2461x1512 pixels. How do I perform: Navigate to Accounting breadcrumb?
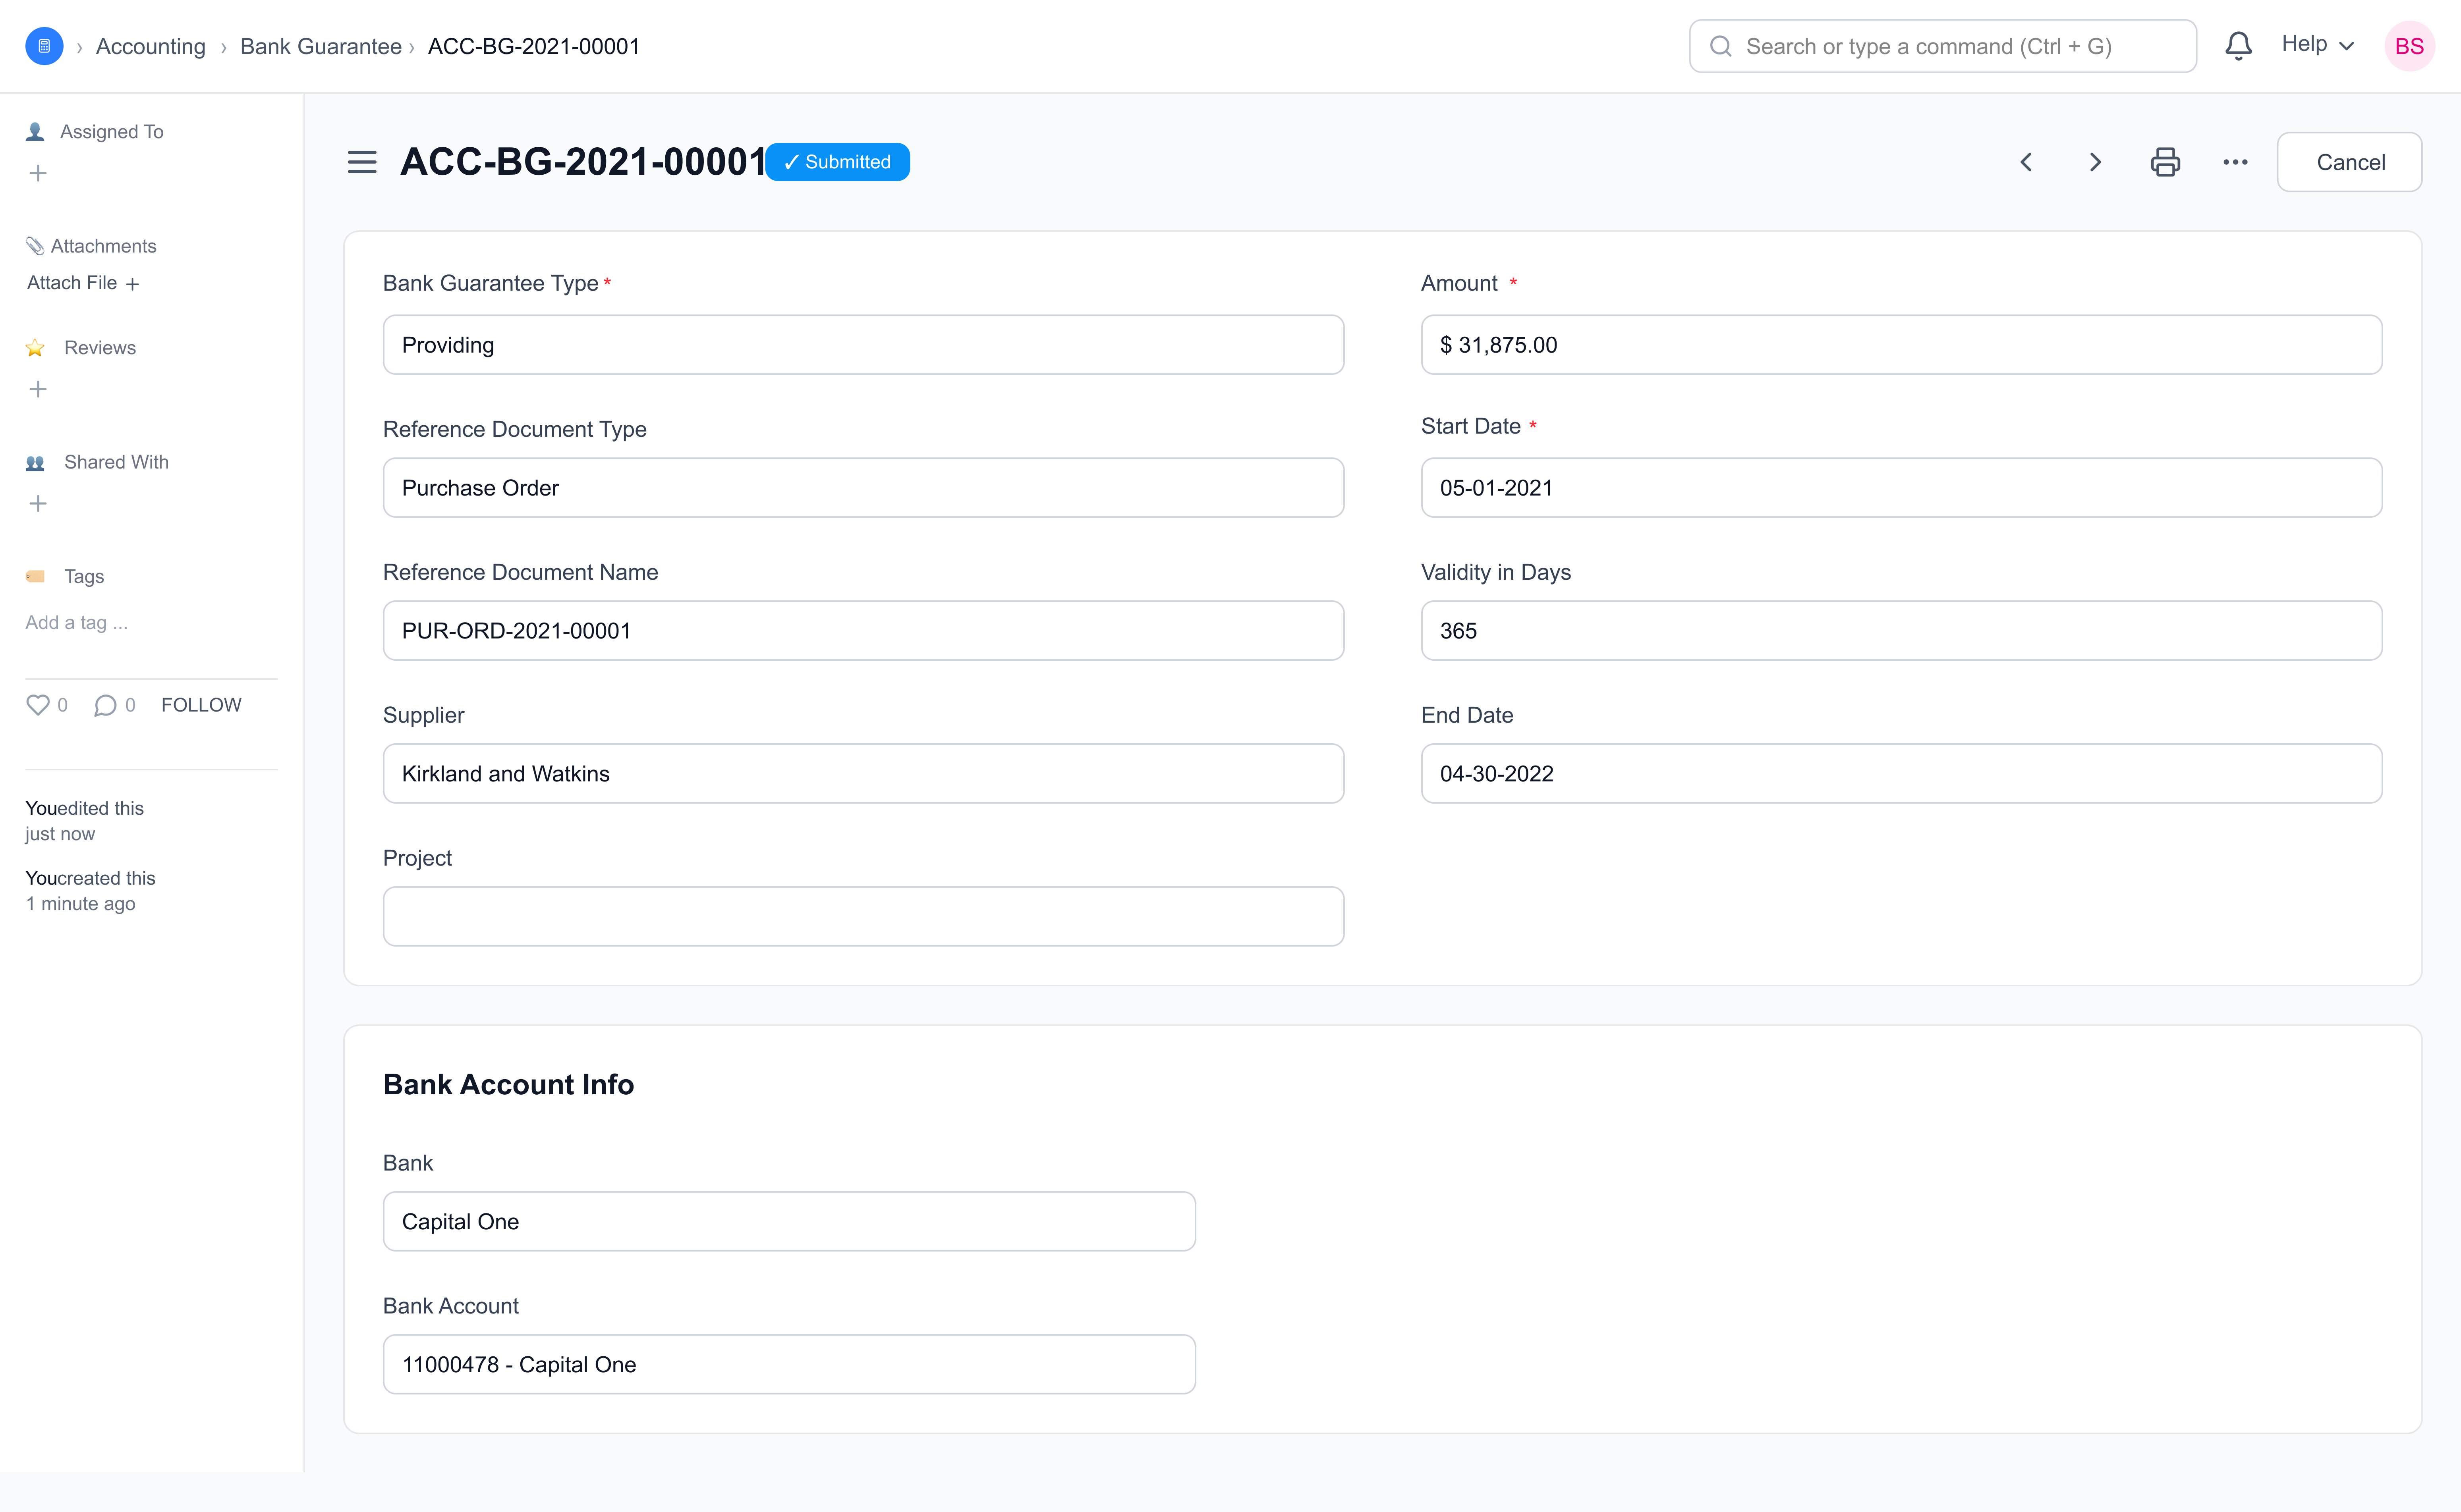click(x=150, y=46)
